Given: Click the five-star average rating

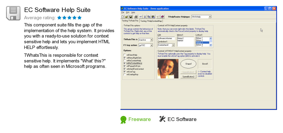Looking at the screenshot, I should point(69,18).
